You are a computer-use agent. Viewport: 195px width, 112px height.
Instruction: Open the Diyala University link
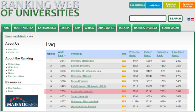click(x=80, y=81)
